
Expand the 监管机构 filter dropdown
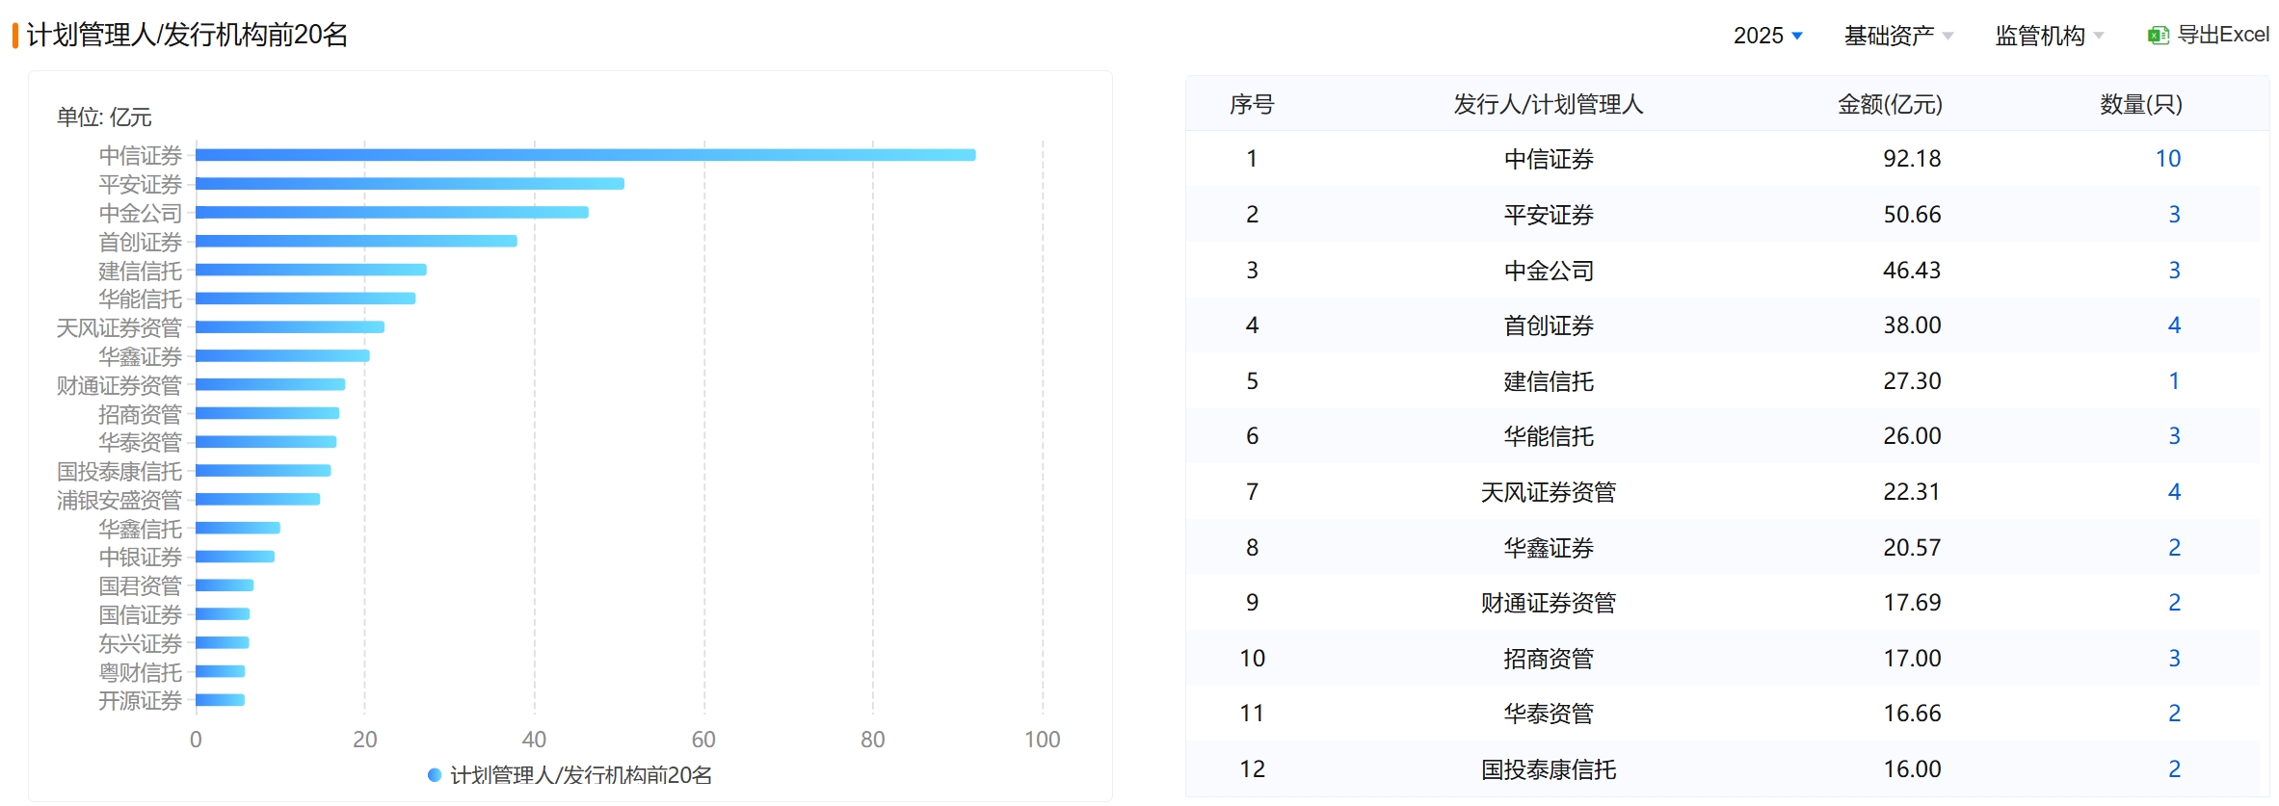tap(2049, 36)
